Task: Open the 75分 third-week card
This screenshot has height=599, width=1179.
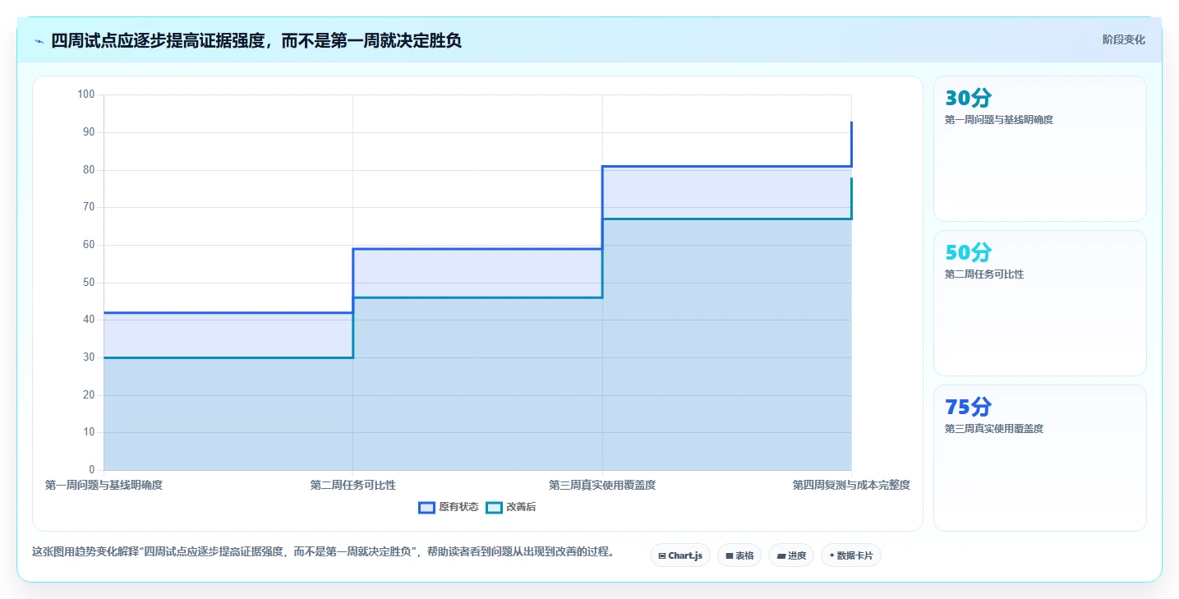Action: click(x=1040, y=458)
